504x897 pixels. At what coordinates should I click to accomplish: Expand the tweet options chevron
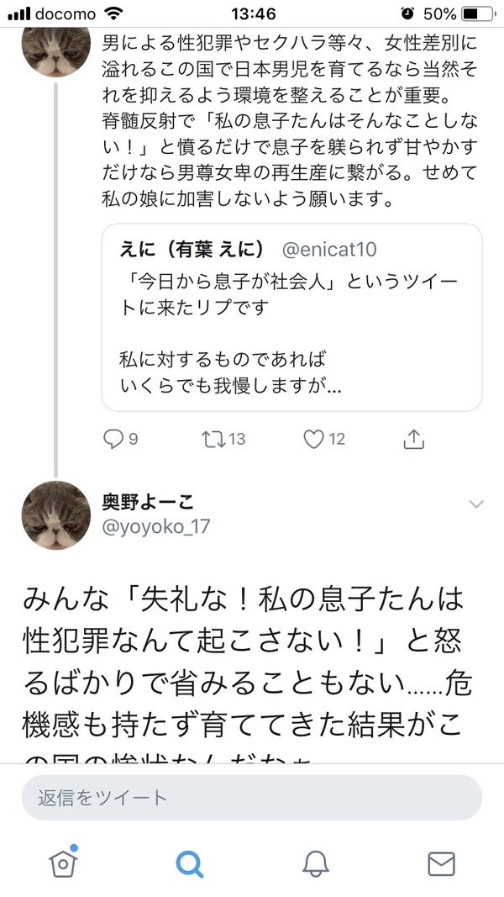pos(476,504)
